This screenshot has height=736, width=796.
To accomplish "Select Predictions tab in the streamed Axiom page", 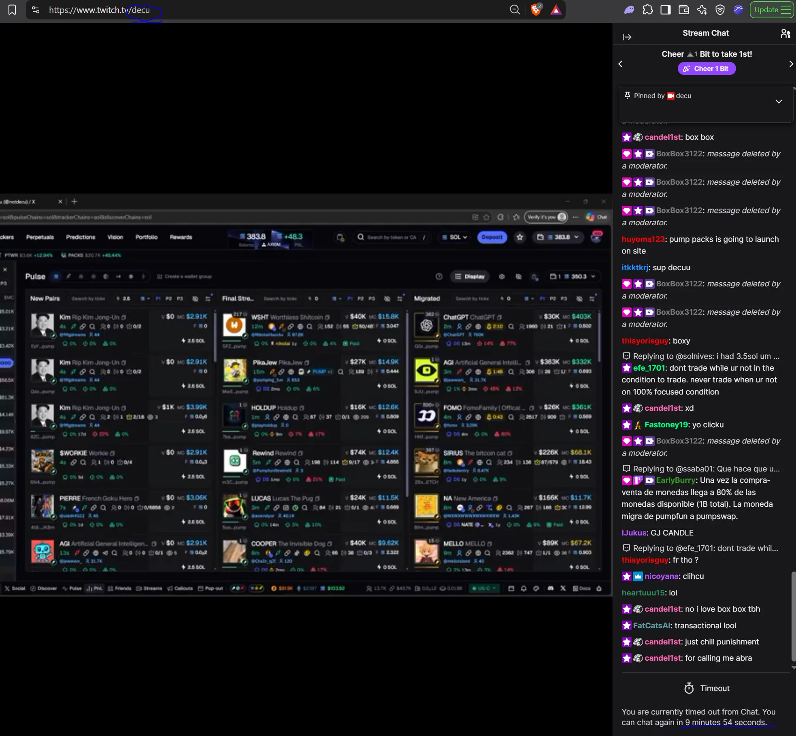I will (81, 237).
